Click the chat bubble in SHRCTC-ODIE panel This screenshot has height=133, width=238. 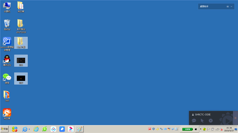pyautogui.click(x=194, y=121)
